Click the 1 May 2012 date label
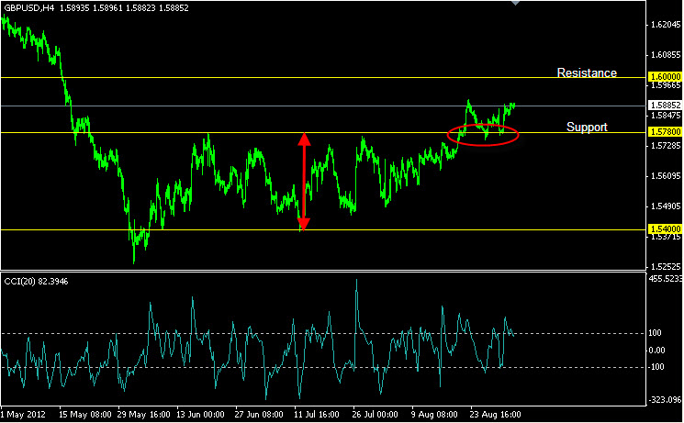The image size is (684, 423). [23, 414]
